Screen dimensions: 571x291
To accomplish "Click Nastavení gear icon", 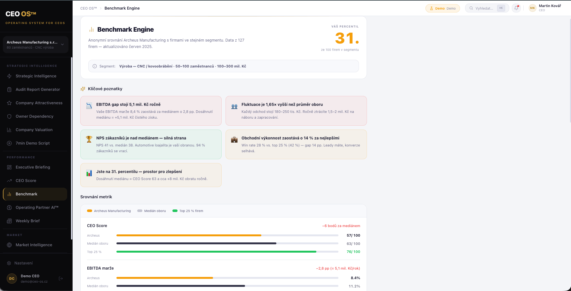I will tap(9, 263).
